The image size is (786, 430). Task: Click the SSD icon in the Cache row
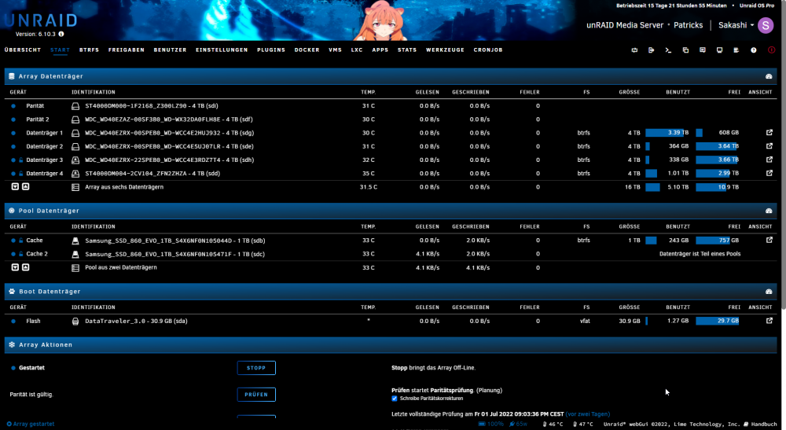(75, 241)
